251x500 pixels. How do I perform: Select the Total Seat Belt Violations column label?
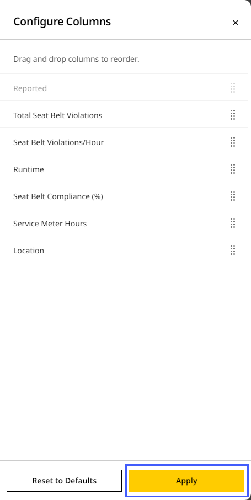(x=58, y=115)
